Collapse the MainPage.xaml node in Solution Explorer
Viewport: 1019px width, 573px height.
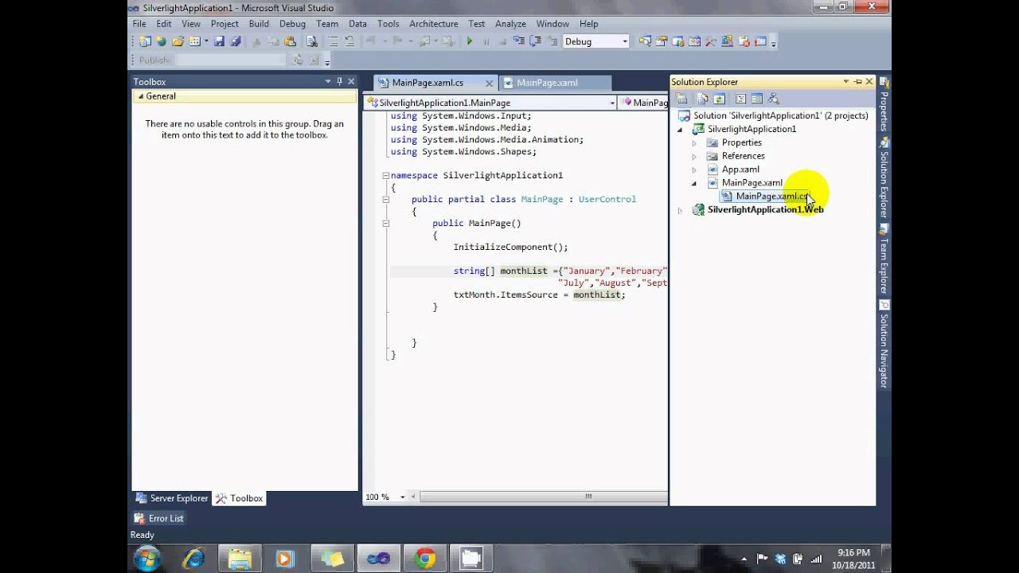point(694,183)
